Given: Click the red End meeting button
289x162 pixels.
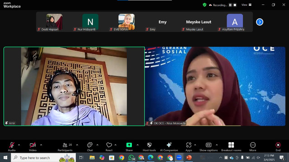Looking at the screenshot, I should (x=278, y=147).
